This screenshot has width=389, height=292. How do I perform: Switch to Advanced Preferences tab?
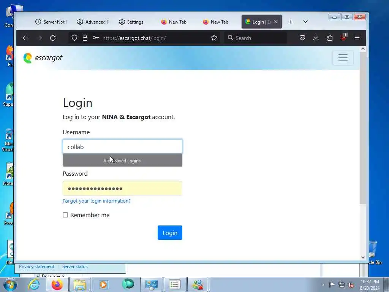point(93,22)
